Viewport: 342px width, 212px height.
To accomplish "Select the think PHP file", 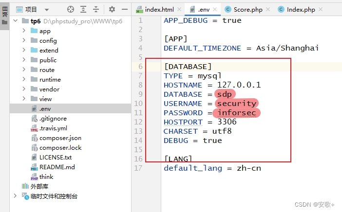I will [46, 177].
